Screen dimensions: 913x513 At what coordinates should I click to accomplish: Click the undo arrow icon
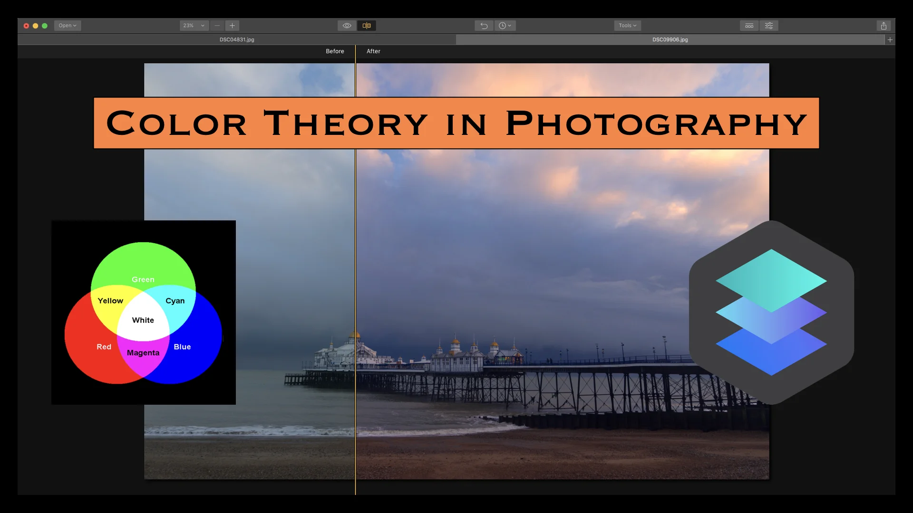(484, 26)
